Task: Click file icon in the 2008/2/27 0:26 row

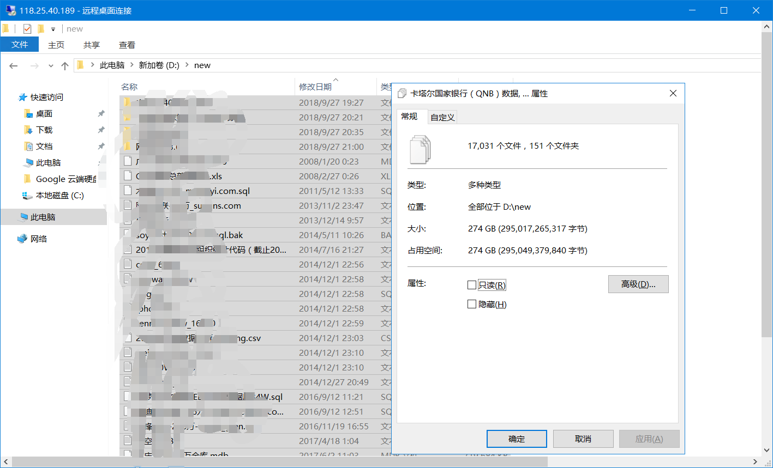Action: click(128, 176)
